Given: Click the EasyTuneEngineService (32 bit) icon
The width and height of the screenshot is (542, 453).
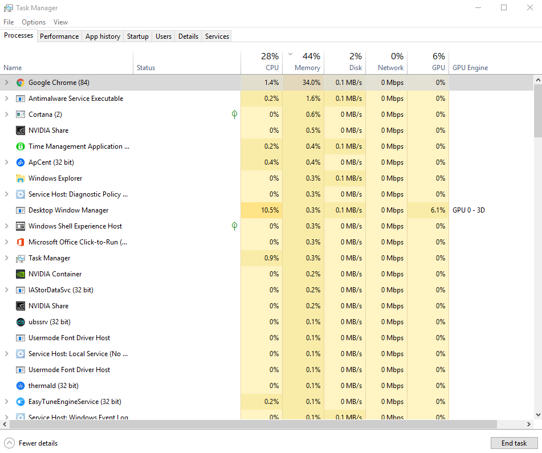Looking at the screenshot, I should 21,402.
